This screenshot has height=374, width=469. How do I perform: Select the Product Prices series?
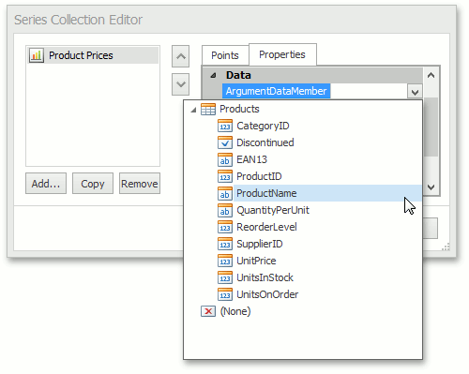93,55
